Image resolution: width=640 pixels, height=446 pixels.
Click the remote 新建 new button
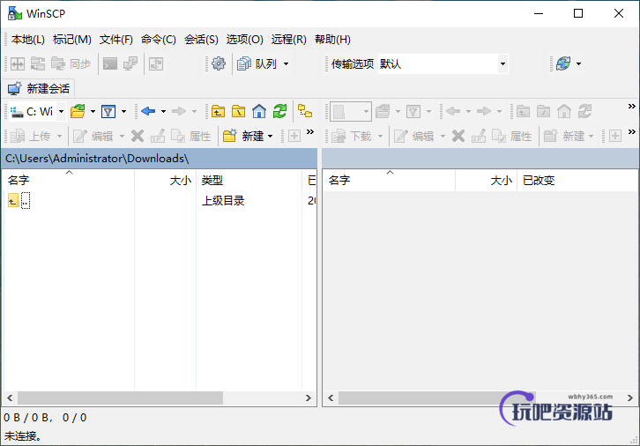(564, 136)
